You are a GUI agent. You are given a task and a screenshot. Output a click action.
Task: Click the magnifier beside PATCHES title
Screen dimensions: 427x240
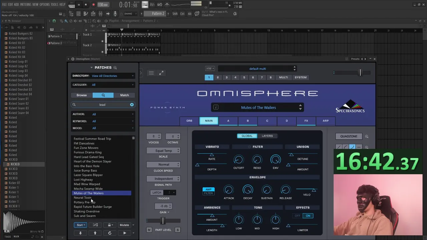[115, 68]
